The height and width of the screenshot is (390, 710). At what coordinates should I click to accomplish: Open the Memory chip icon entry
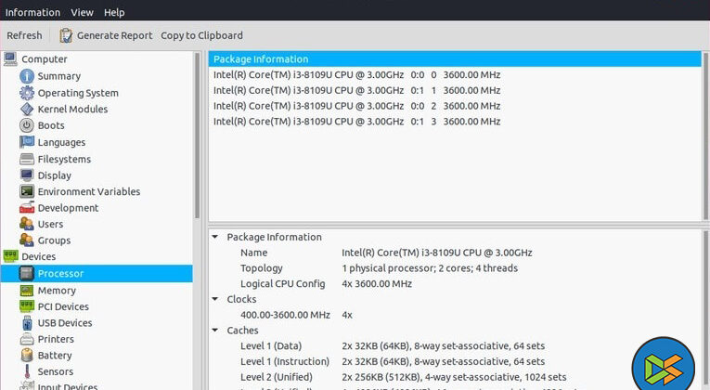[27, 291]
